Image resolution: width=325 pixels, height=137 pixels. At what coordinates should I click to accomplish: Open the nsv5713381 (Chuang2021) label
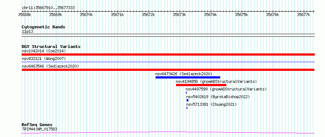[211, 104]
